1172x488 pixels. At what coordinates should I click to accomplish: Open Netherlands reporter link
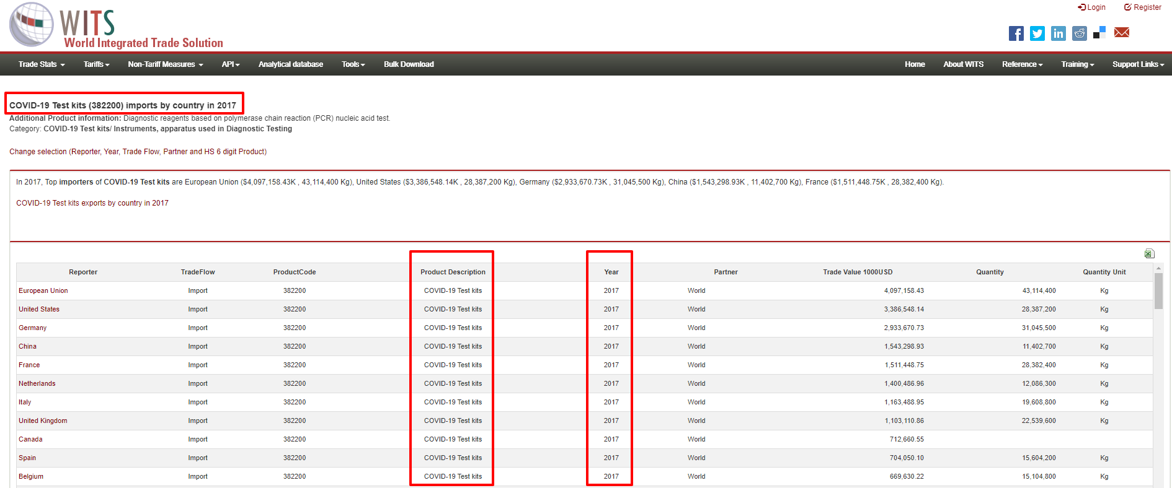(x=37, y=383)
